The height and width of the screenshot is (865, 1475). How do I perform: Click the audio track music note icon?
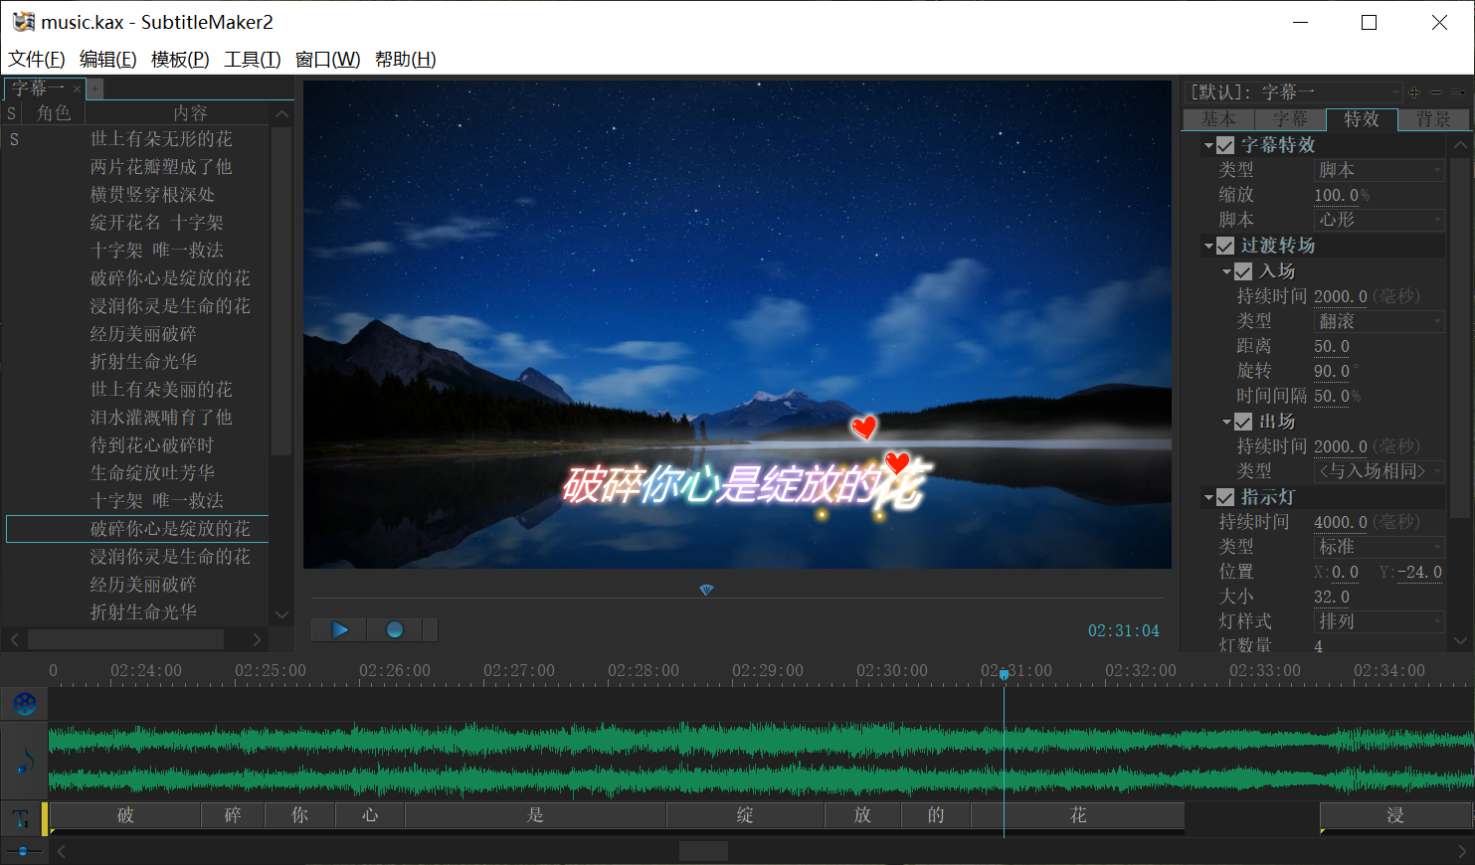[25, 762]
